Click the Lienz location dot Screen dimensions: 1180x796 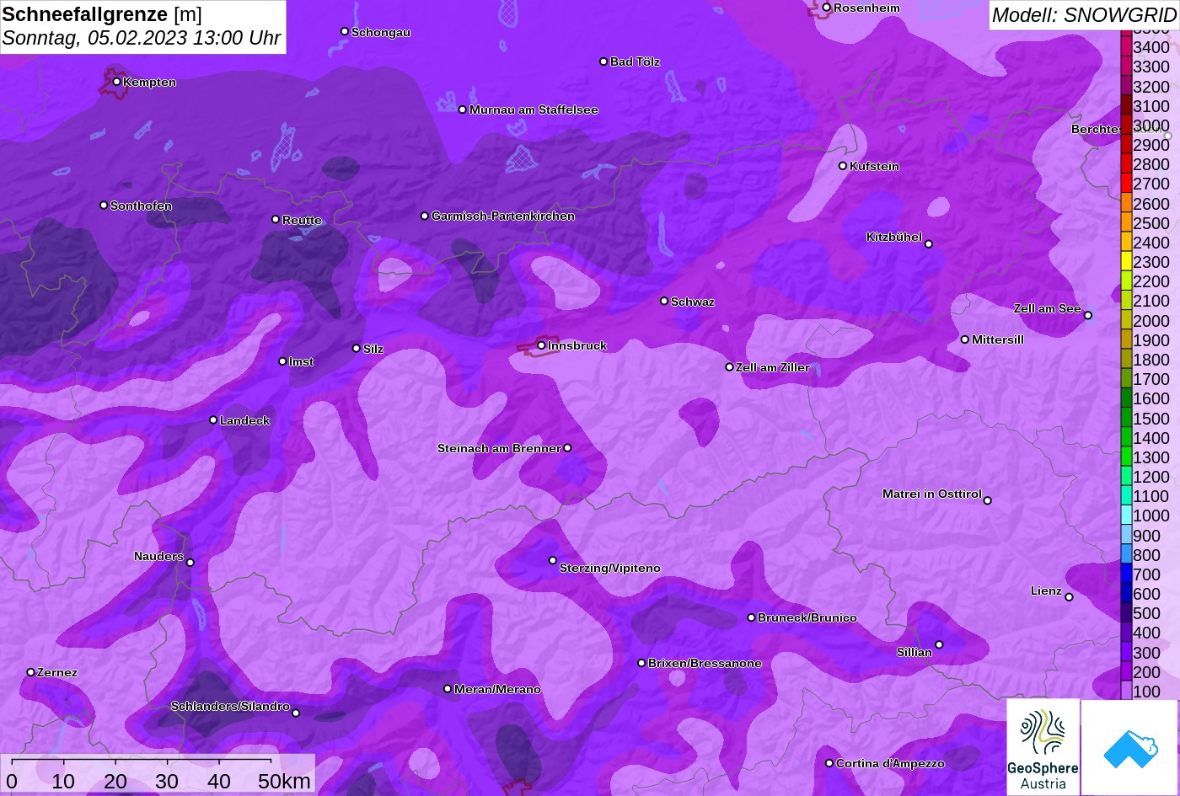pos(1069,597)
